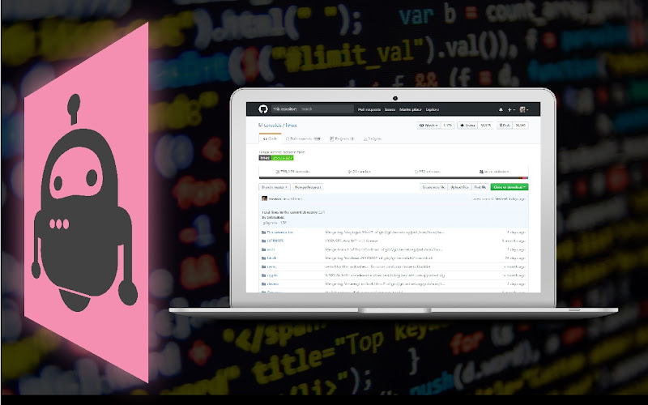Star the torvalds/linux repository
This screenshot has height=405, width=648.
[467, 126]
